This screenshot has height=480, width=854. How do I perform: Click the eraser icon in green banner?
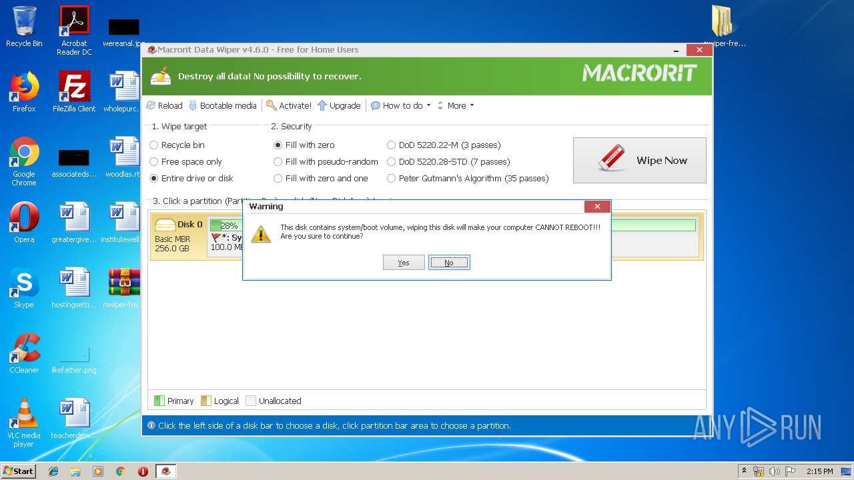point(160,76)
